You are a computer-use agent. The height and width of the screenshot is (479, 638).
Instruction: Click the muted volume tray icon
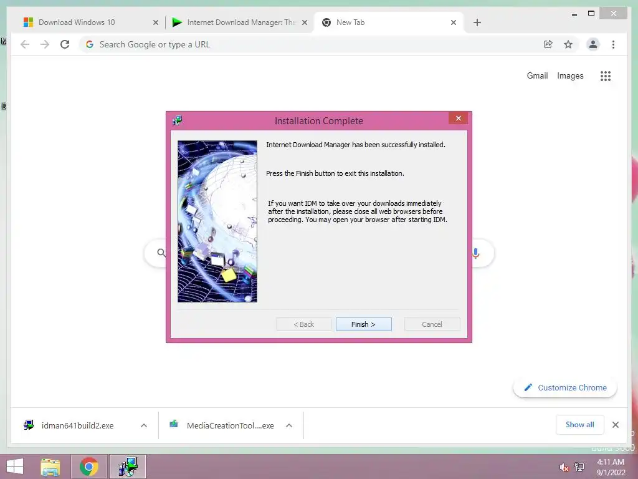tap(564, 467)
